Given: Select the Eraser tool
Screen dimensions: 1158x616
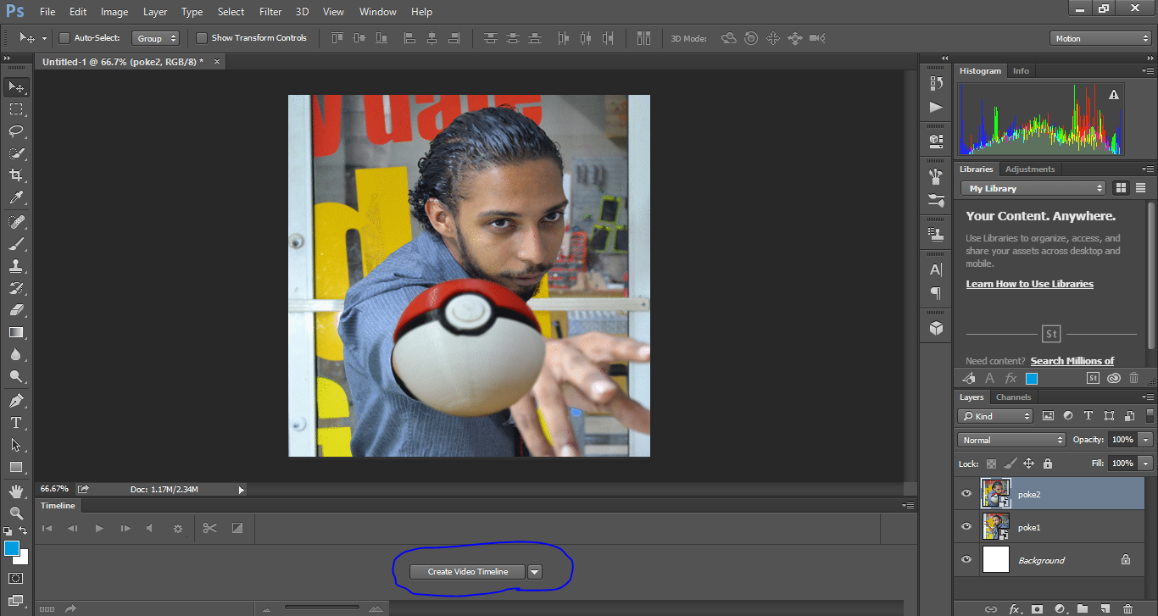Looking at the screenshot, I should pos(16,310).
